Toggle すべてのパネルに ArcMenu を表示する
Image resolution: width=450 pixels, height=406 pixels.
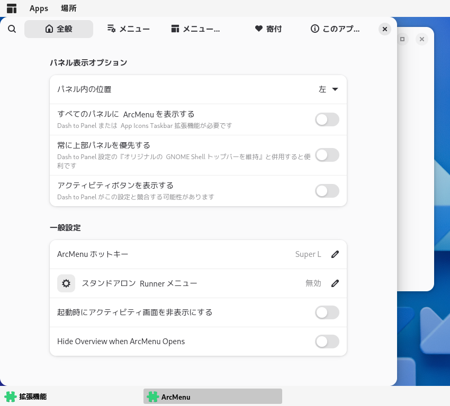[327, 119]
